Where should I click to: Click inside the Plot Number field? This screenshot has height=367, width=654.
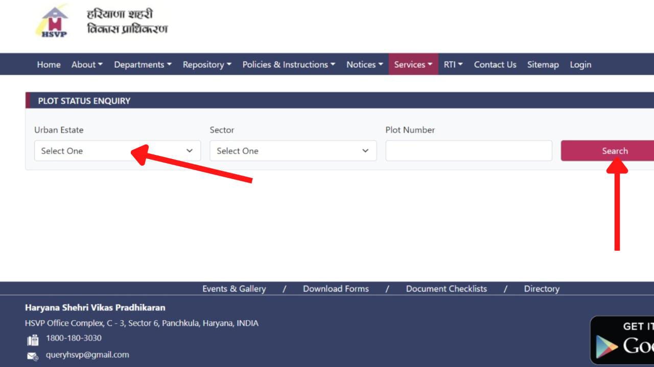coord(469,150)
